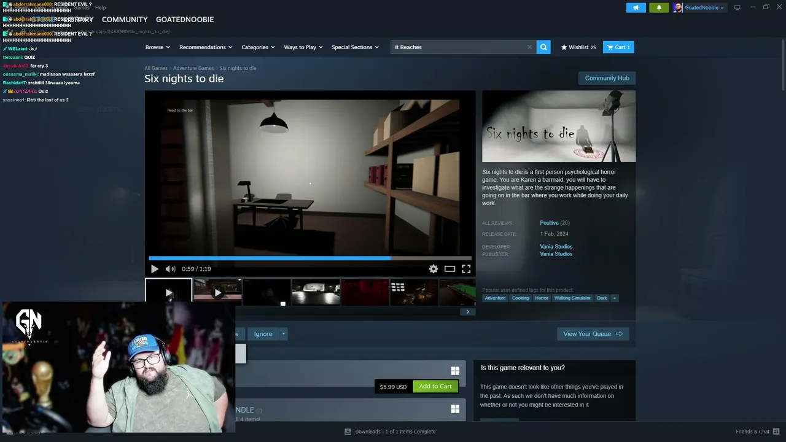Select the Walking Simulator tag

pos(572,298)
